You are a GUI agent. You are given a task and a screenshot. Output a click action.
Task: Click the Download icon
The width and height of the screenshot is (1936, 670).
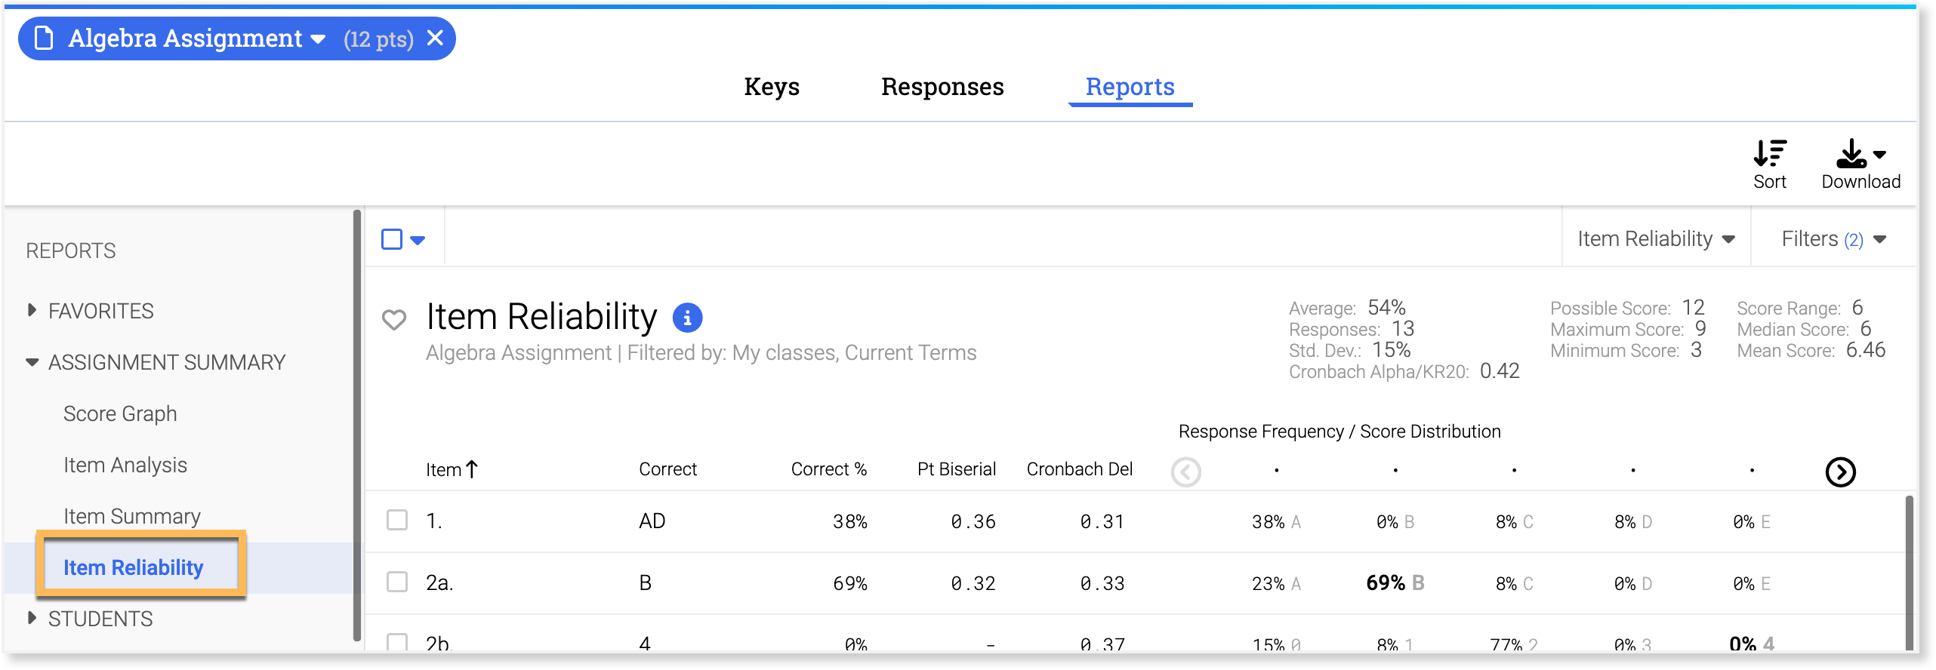(1851, 154)
